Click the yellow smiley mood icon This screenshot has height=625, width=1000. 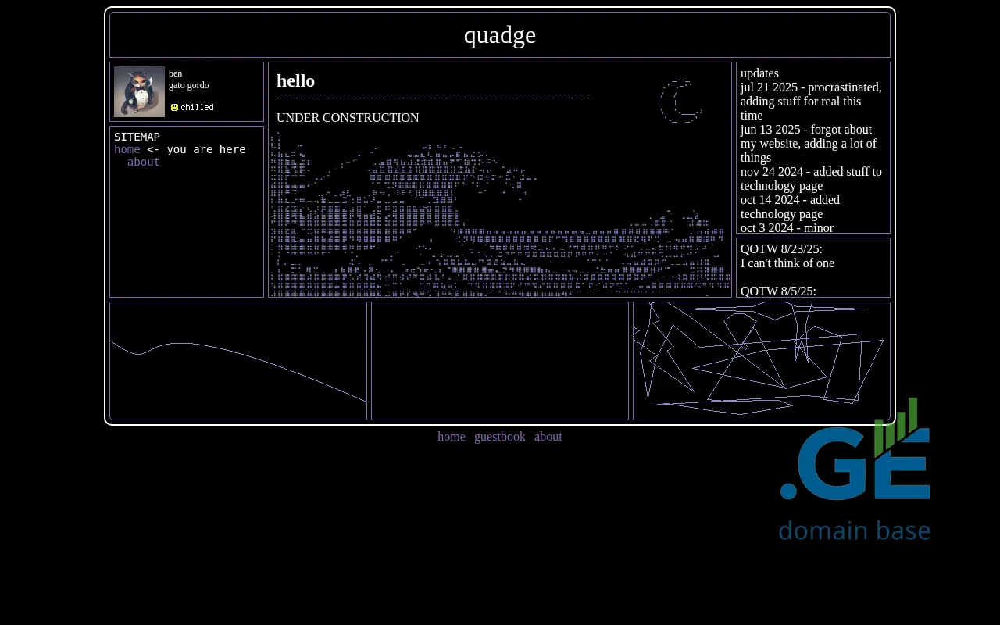[x=174, y=108]
